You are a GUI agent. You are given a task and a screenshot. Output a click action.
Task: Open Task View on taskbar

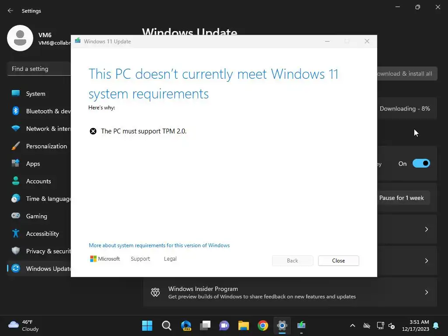pos(205,325)
